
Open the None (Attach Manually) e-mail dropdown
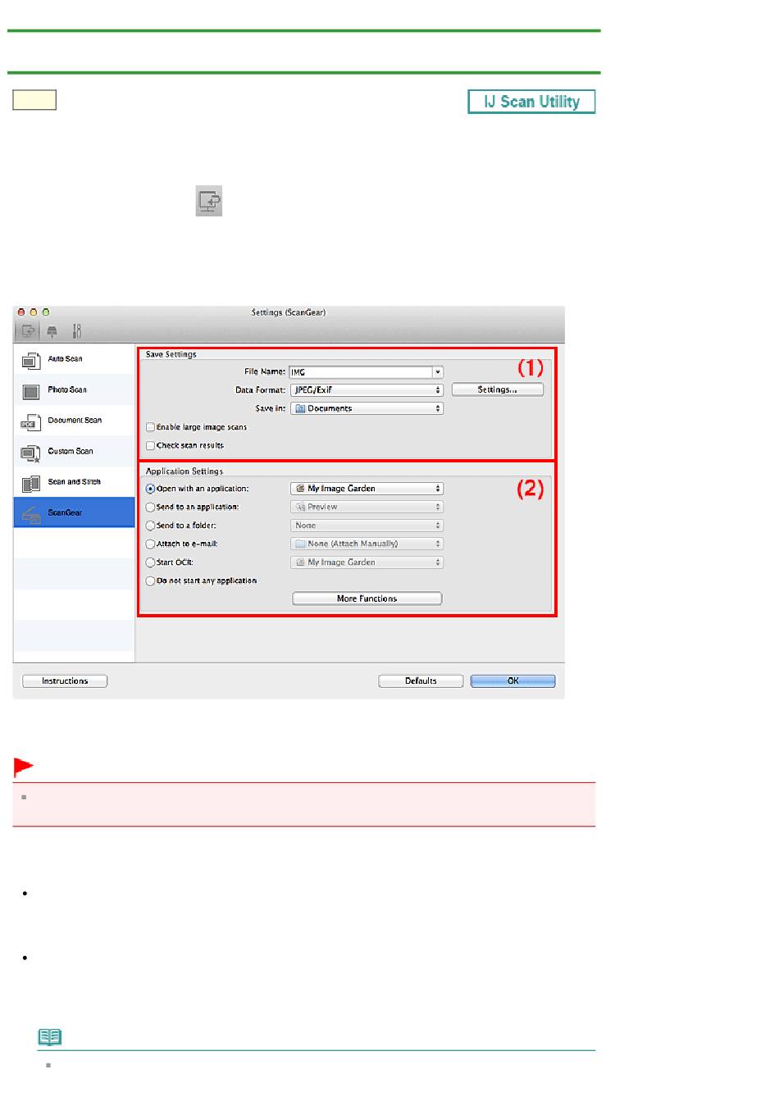(367, 544)
